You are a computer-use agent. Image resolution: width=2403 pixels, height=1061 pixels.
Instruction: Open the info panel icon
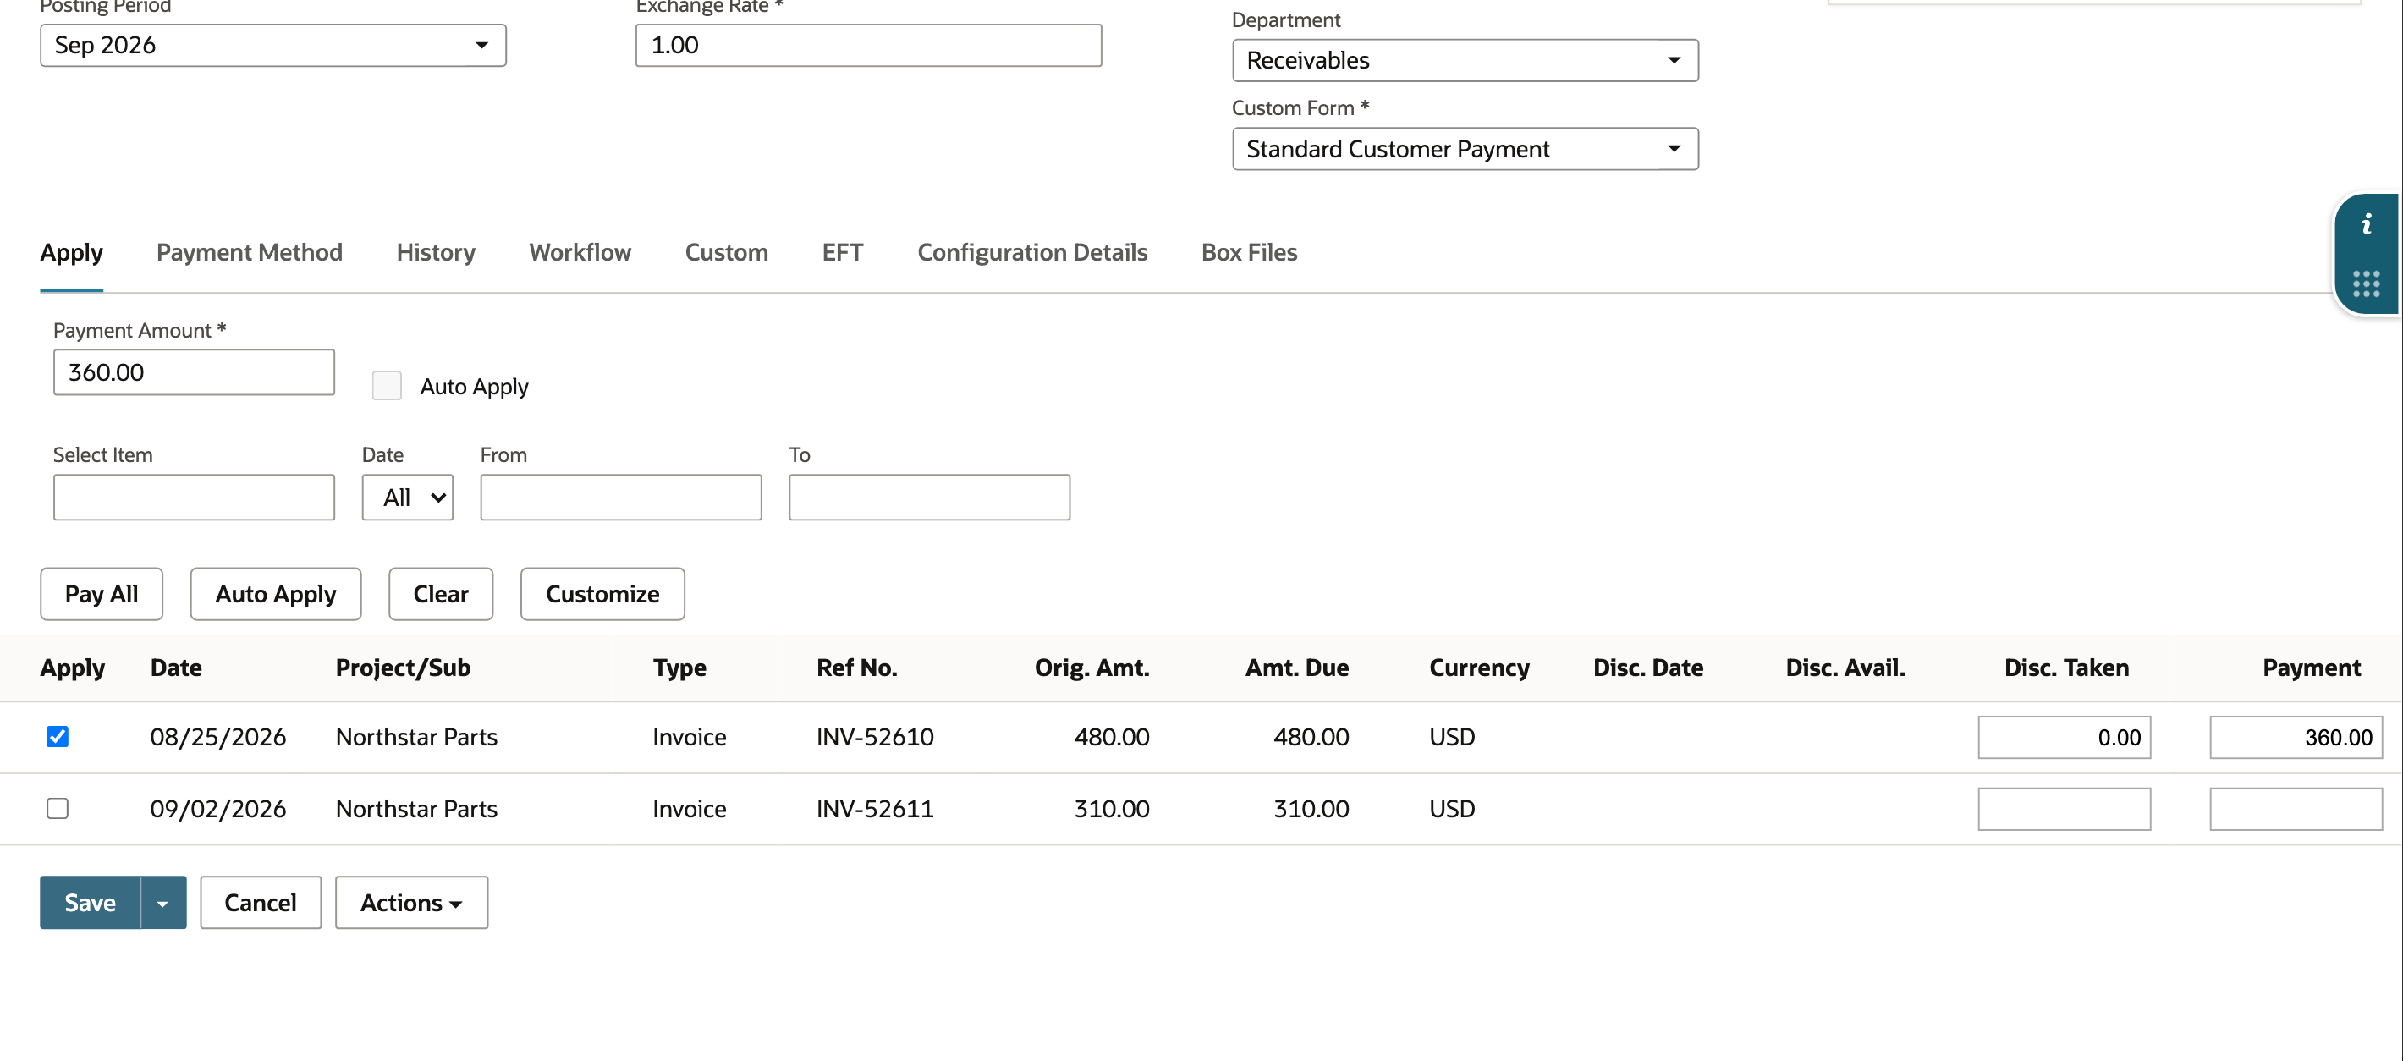point(2366,224)
